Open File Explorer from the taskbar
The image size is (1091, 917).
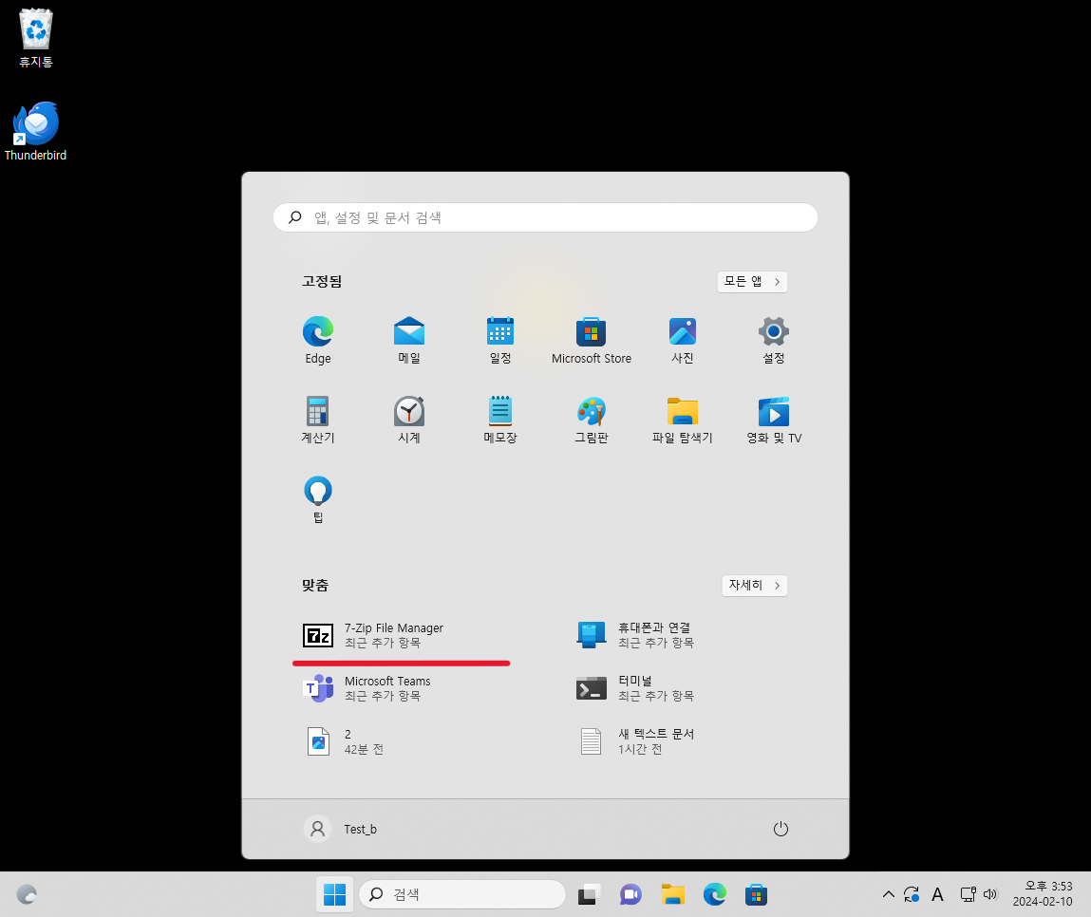click(x=673, y=894)
